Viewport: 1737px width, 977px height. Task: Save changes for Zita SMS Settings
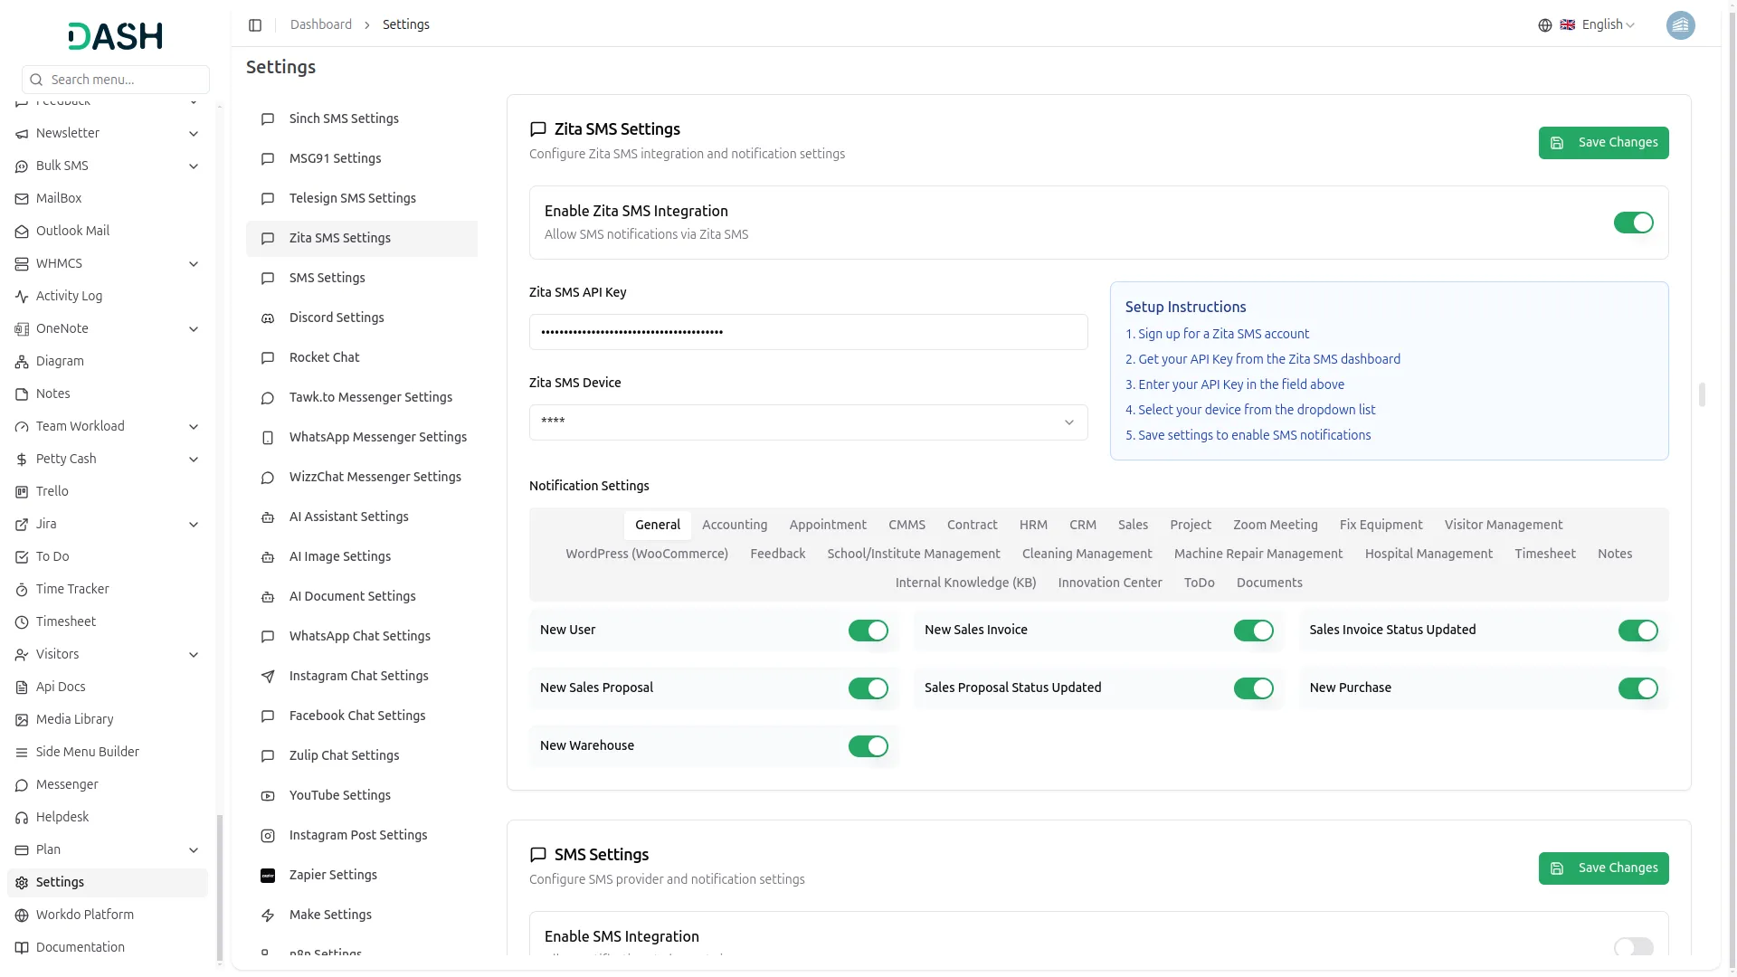pos(1603,143)
